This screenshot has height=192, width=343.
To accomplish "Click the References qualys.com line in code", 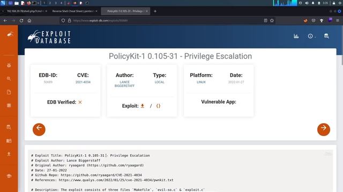I will click(x=102, y=180).
